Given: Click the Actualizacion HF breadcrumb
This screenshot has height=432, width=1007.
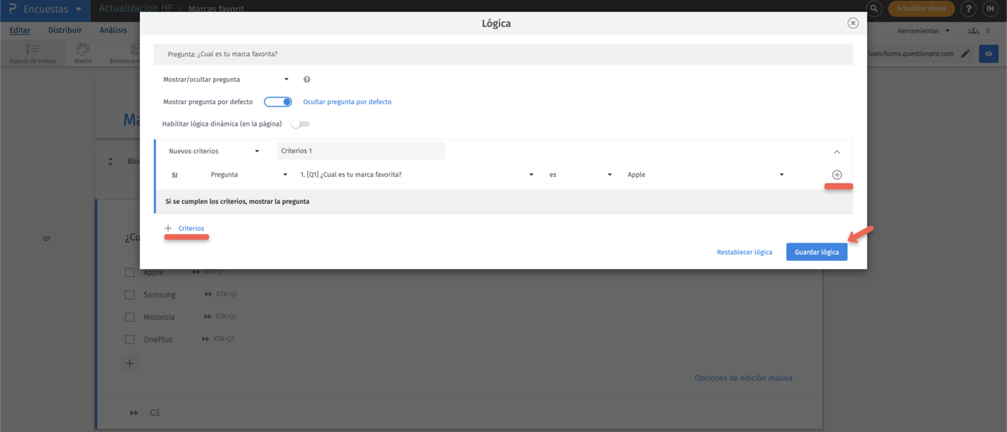Looking at the screenshot, I should tap(136, 8).
